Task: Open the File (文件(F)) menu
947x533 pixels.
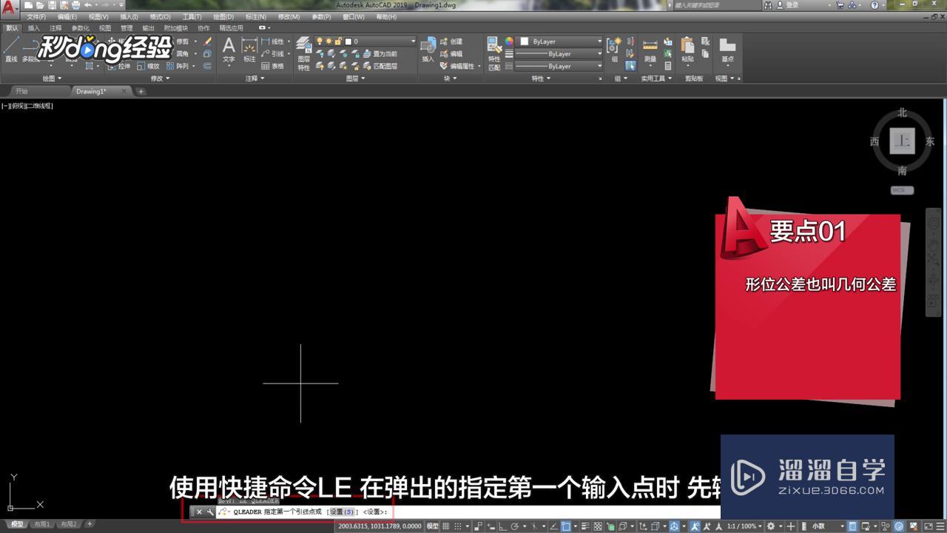Action: [36, 17]
